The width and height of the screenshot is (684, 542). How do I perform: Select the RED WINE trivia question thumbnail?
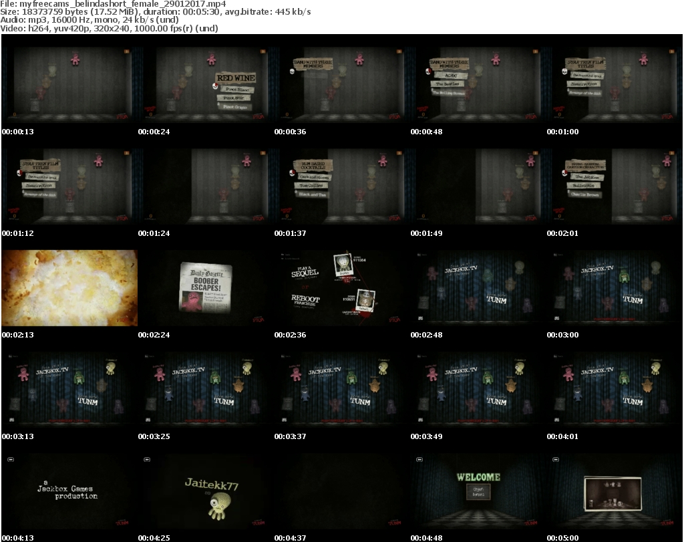[x=206, y=85]
